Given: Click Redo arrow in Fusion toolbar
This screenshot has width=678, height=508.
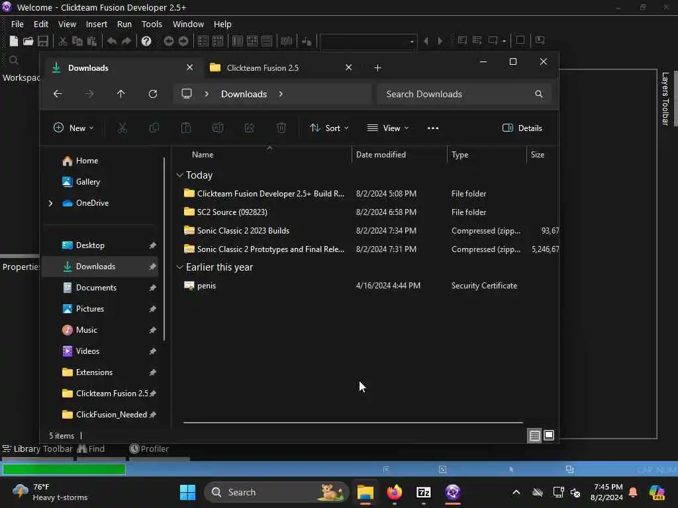Looking at the screenshot, I should [126, 41].
